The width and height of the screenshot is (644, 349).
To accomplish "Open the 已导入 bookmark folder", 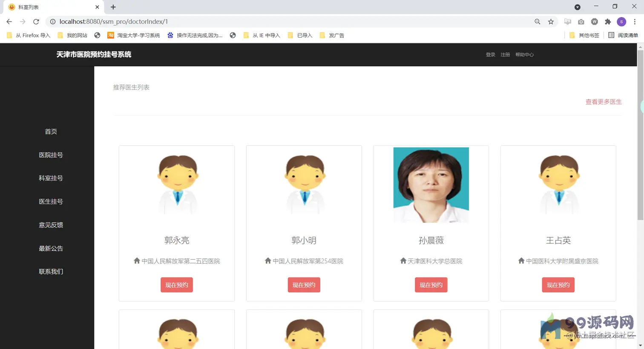I will 300,35.
